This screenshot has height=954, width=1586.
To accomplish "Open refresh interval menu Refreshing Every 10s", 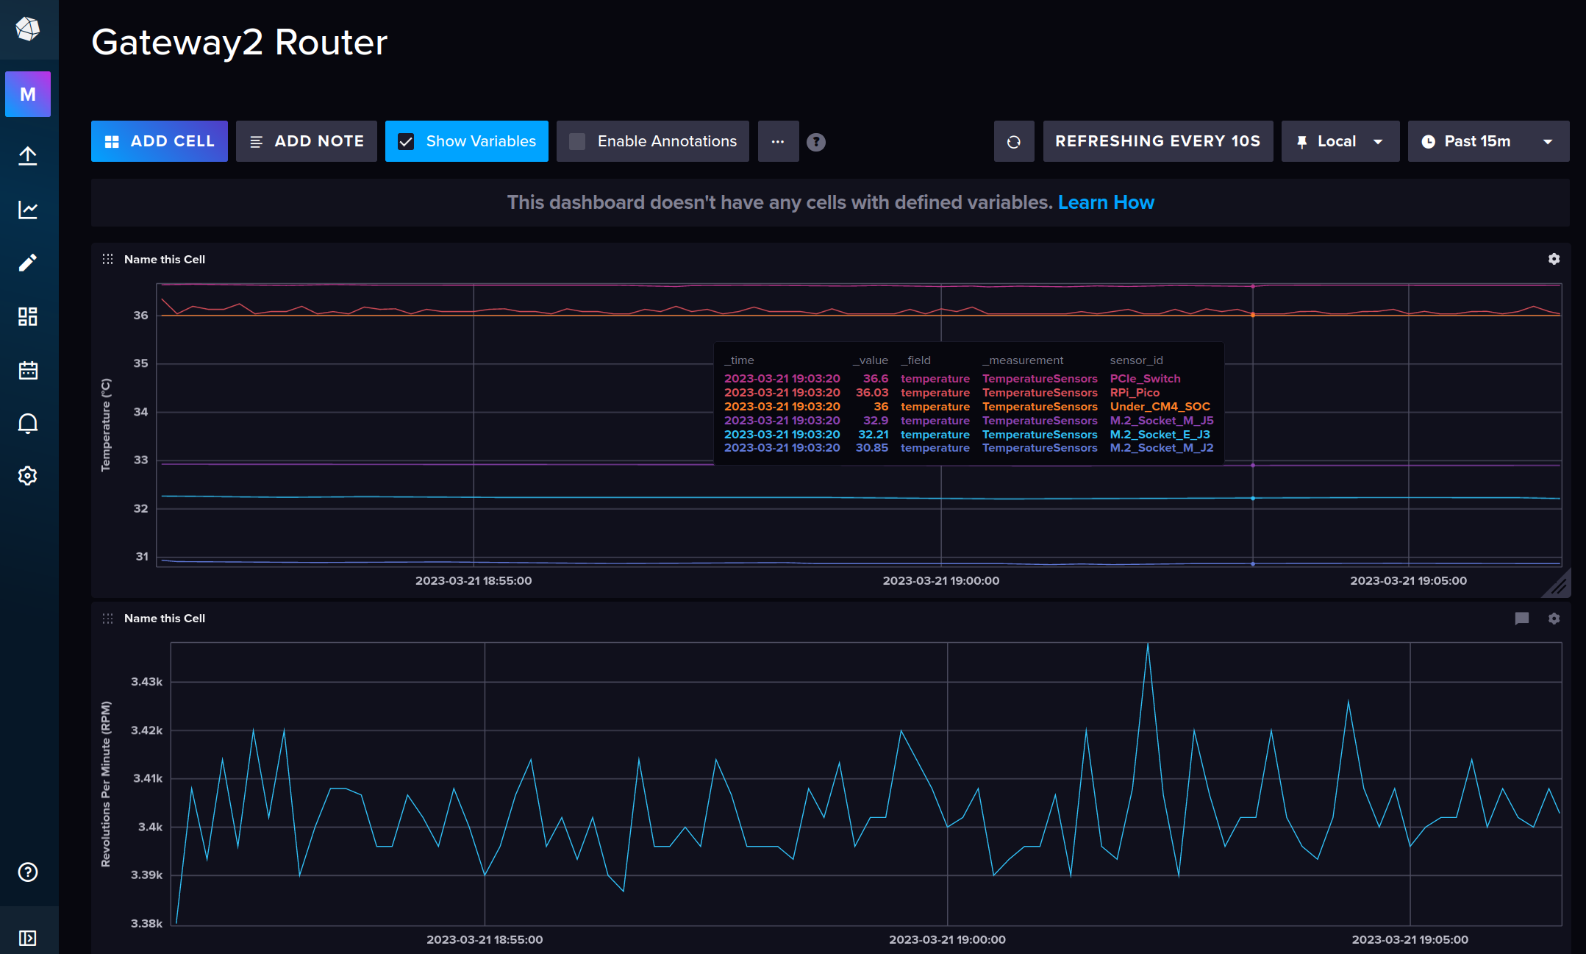I will 1157,141.
